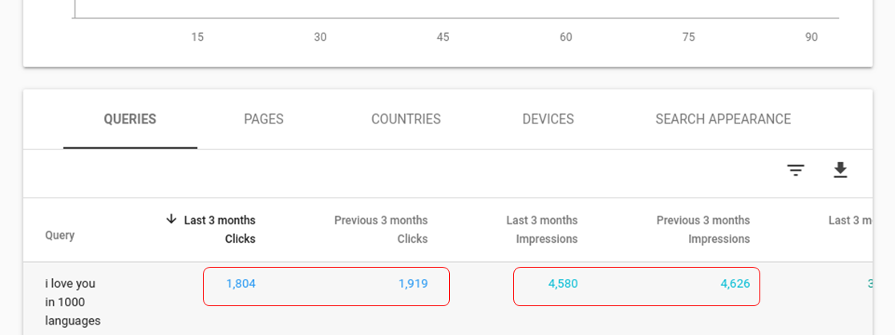Select the 4,580 impressions value

[563, 284]
